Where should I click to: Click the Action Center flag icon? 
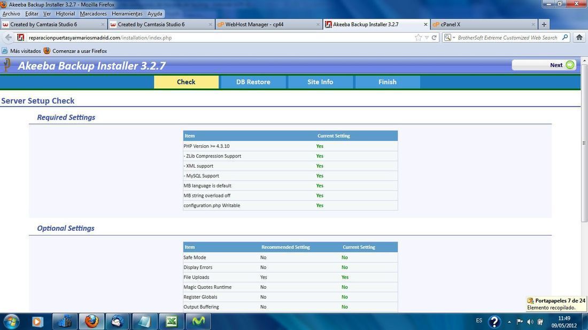coord(520,322)
